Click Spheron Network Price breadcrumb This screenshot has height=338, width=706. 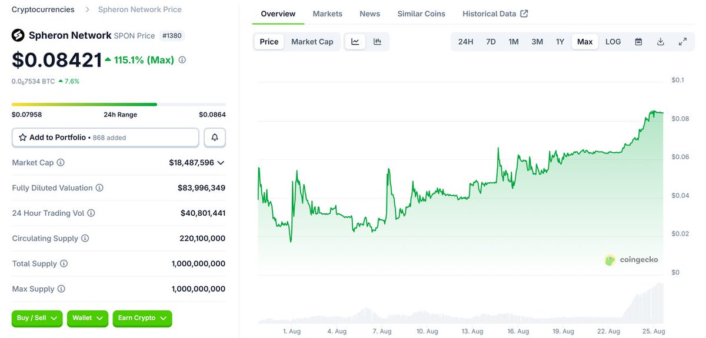[x=140, y=9]
